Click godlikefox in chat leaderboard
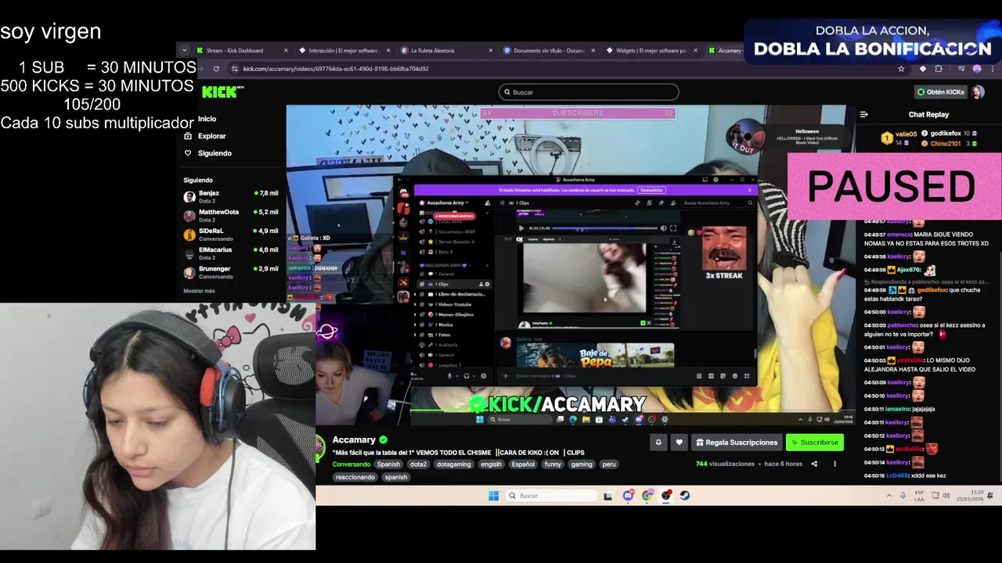The height and width of the screenshot is (563, 1002). point(946,134)
